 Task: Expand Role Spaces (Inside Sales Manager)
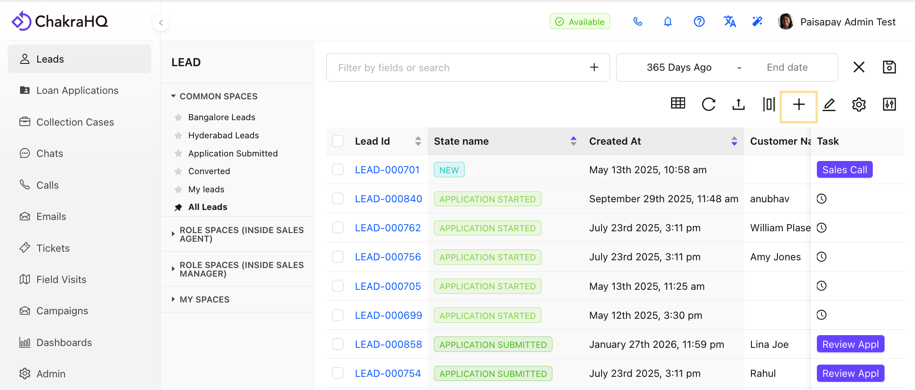241,269
